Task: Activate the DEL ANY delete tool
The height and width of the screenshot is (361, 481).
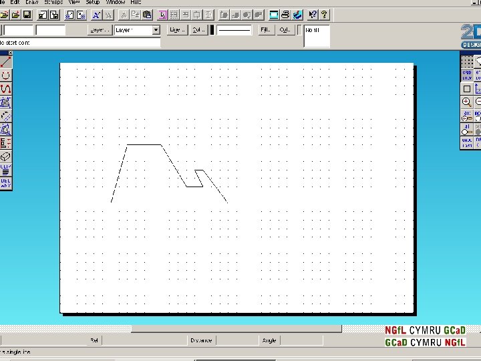Action: (6, 183)
